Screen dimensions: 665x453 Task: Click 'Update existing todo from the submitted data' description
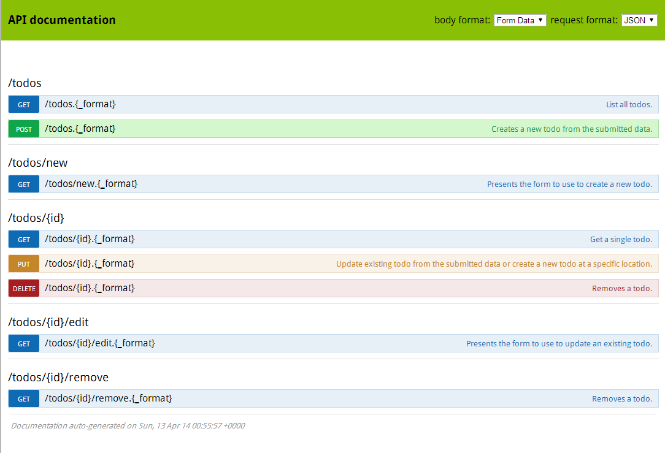click(494, 264)
